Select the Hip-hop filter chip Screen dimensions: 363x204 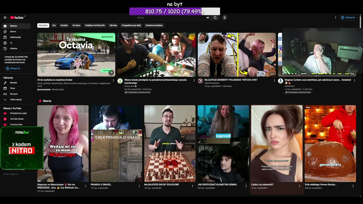click(x=113, y=25)
